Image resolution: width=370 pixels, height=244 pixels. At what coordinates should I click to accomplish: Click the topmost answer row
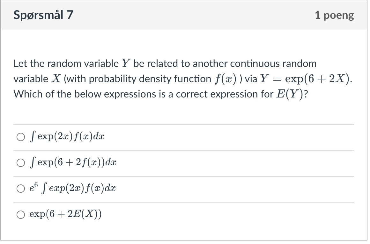tap(128, 137)
